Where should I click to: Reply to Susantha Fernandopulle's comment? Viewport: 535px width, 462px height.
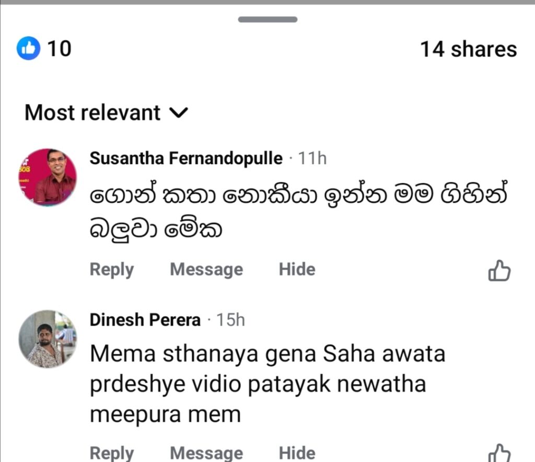tap(112, 270)
